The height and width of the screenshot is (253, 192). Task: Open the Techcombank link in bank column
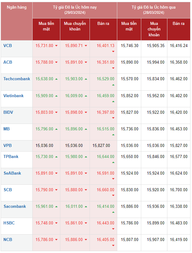pos(17,79)
